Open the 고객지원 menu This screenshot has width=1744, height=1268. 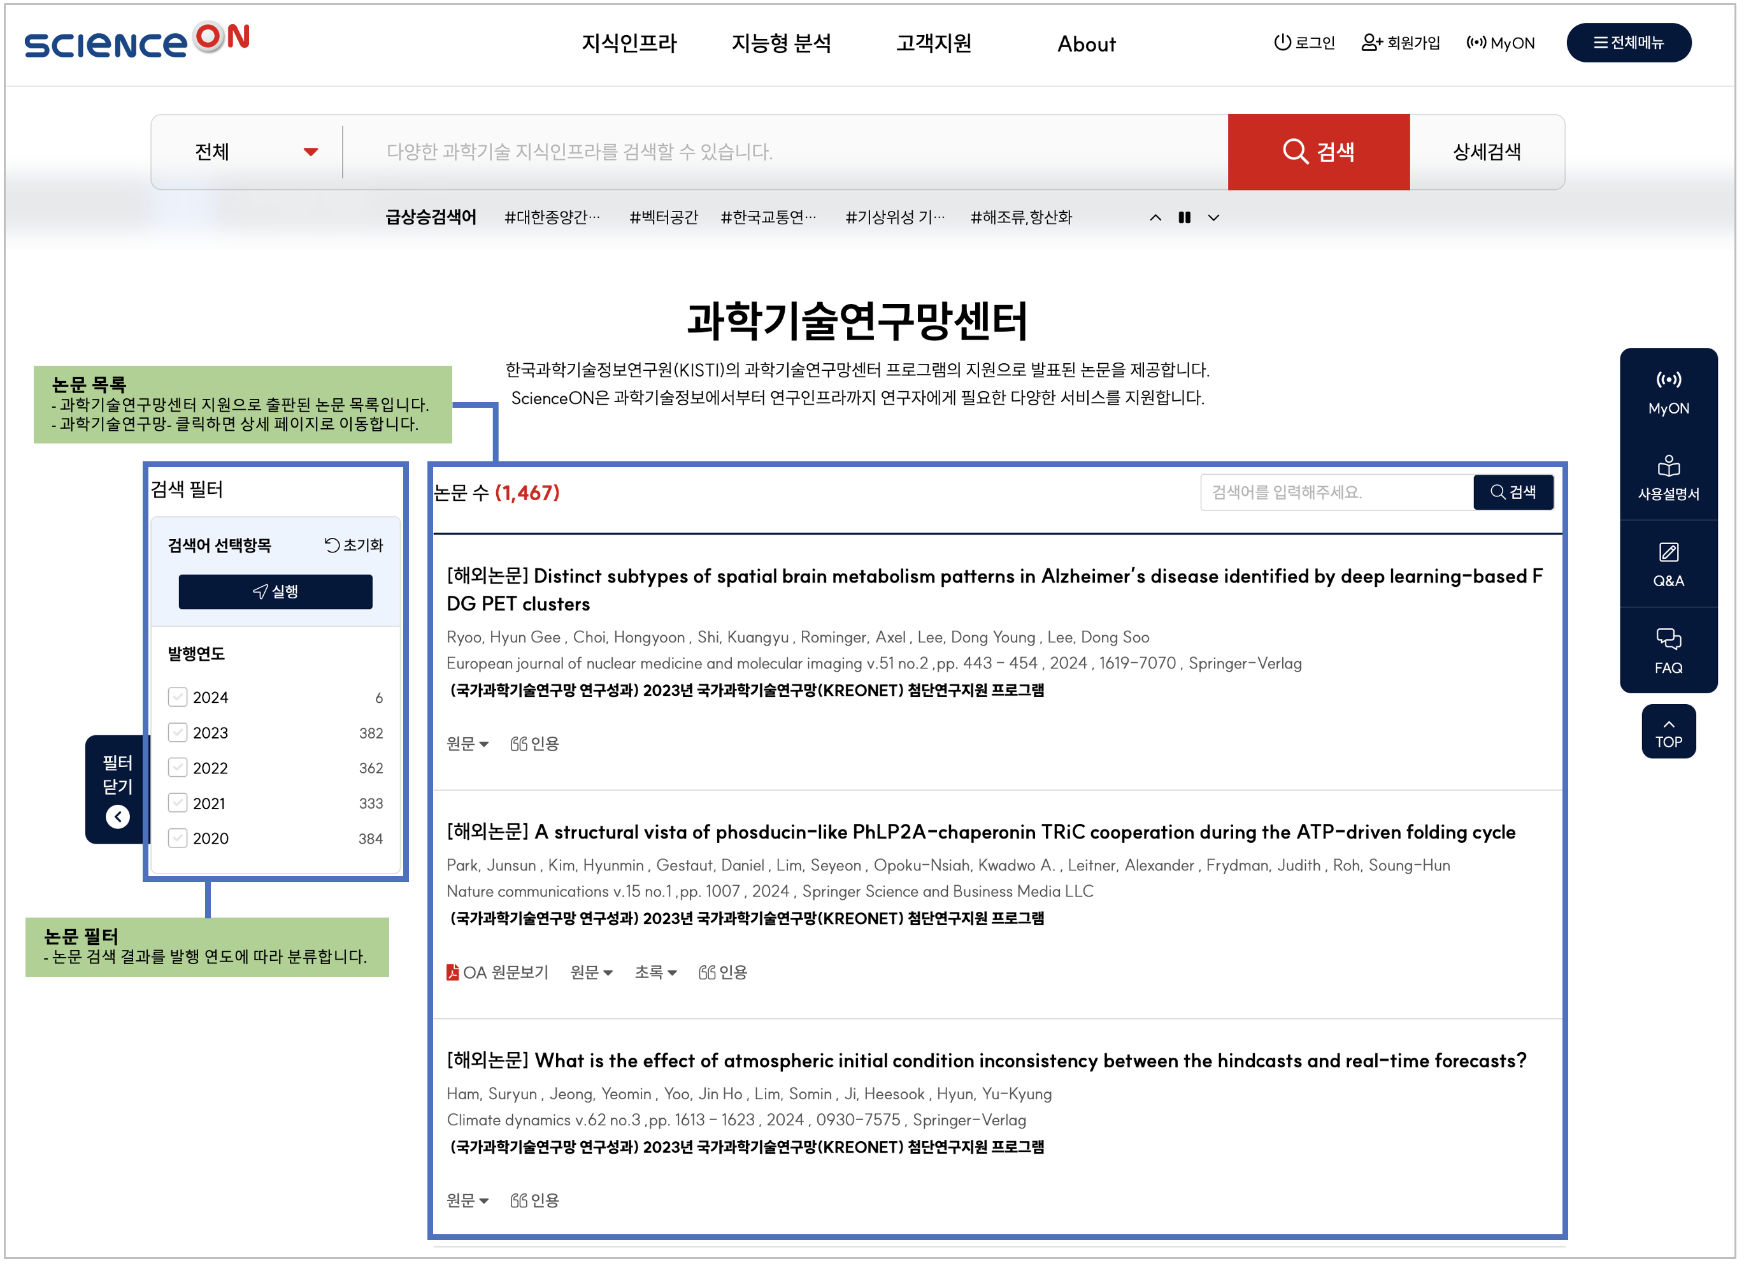[934, 43]
